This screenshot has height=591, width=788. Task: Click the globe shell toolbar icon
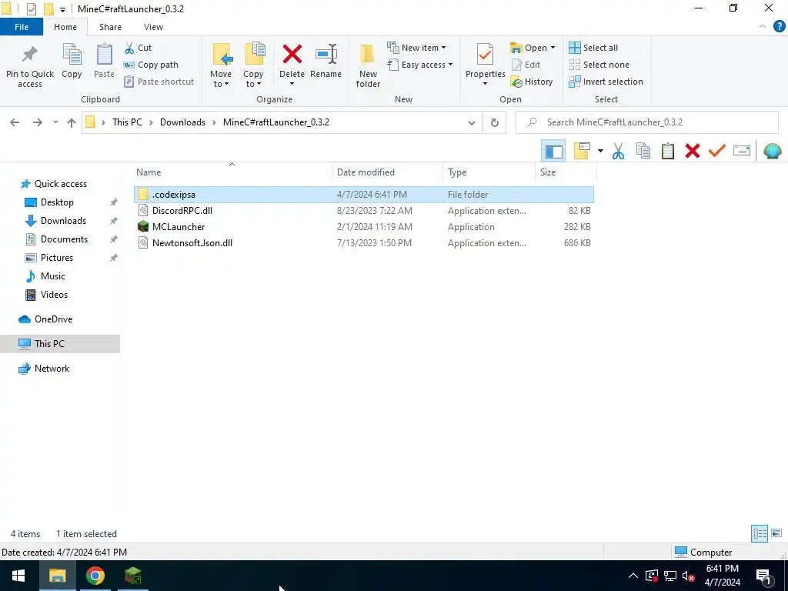(772, 151)
